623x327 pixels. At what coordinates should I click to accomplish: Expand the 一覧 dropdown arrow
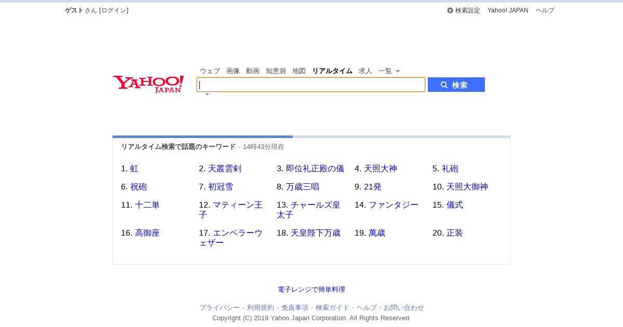coord(398,71)
